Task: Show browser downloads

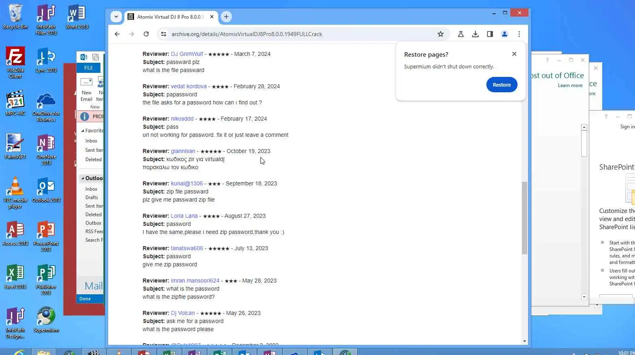Action: pos(475,34)
